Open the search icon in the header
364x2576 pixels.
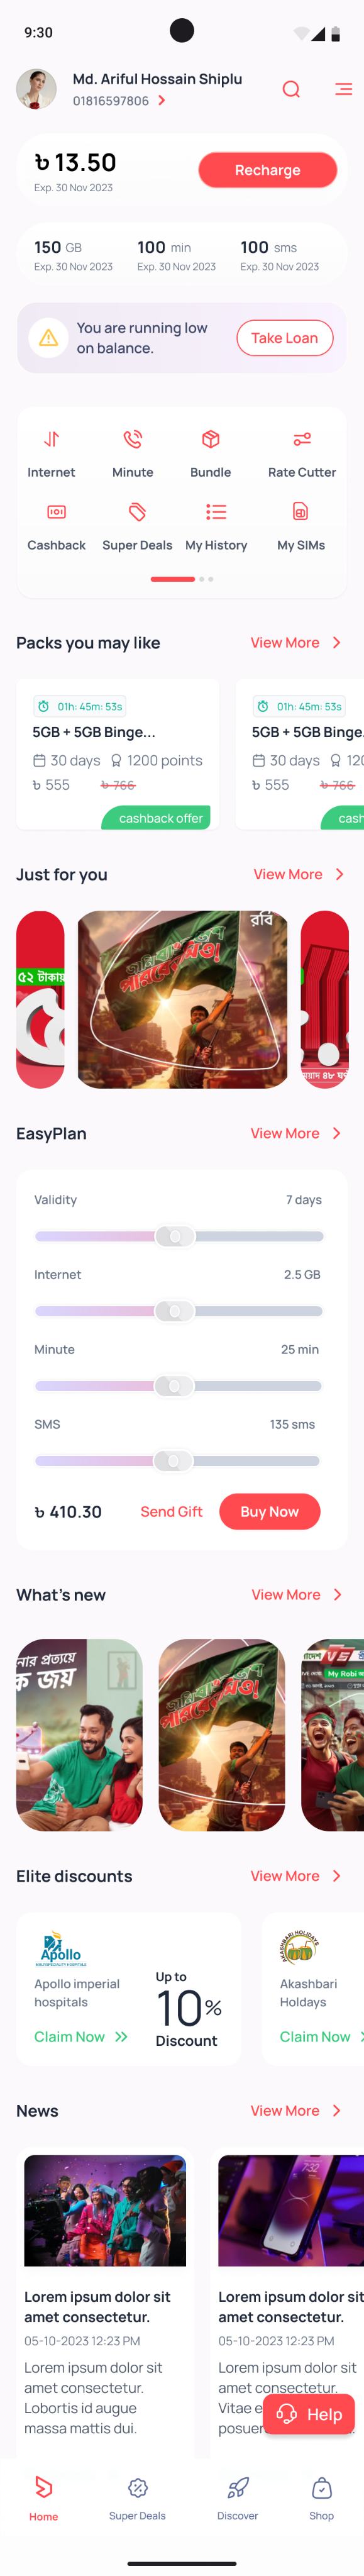(291, 90)
